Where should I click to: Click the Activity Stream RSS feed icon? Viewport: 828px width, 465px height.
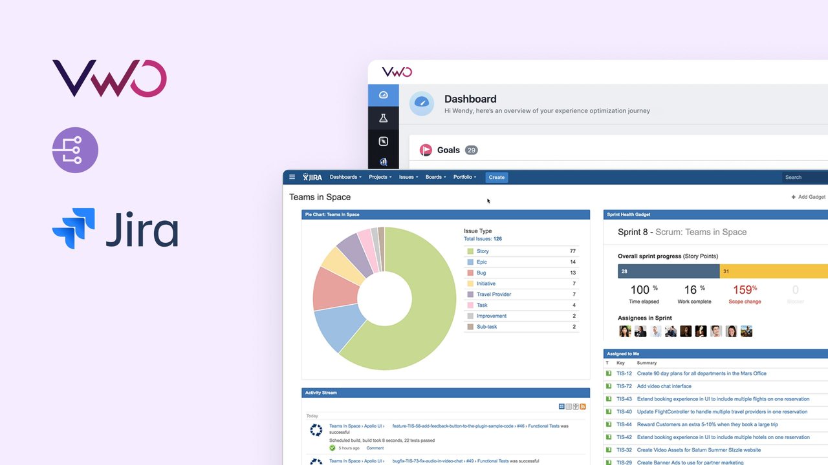(583, 406)
